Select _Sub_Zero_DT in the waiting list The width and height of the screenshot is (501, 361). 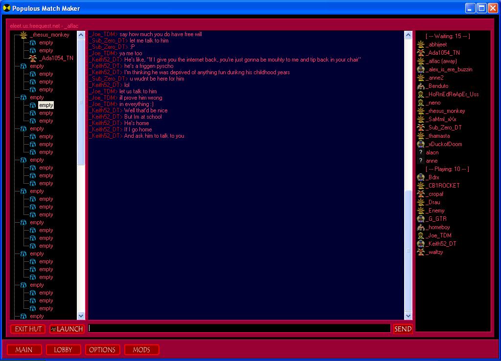click(443, 127)
